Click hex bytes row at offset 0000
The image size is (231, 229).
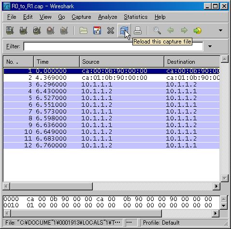[108, 199]
